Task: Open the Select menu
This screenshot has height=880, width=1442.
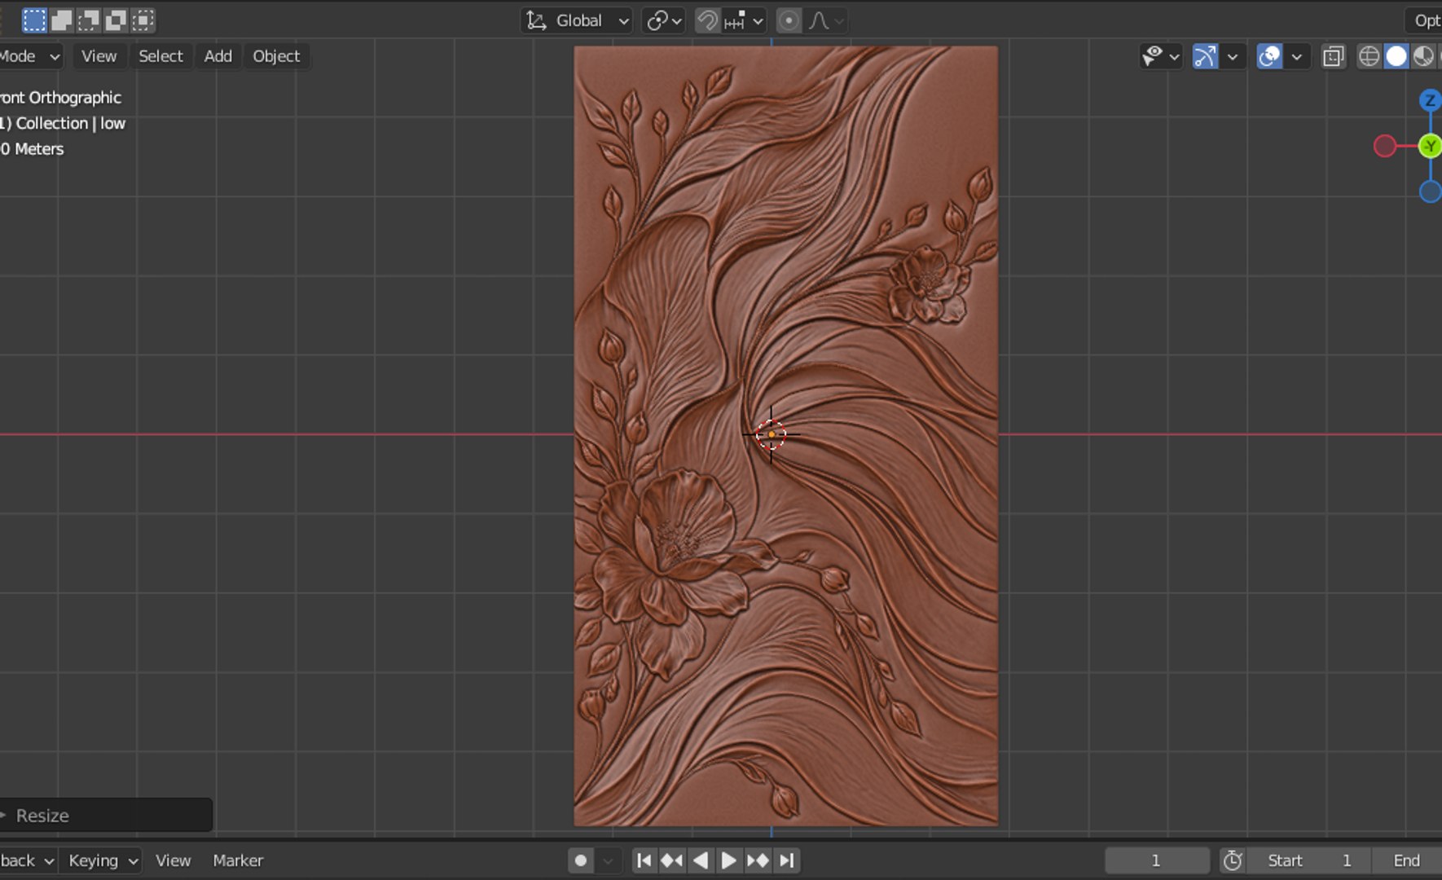Action: pos(160,56)
